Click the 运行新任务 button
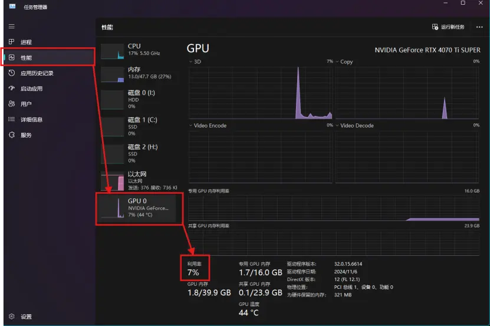Image resolution: width=490 pixels, height=326 pixels. point(448,27)
